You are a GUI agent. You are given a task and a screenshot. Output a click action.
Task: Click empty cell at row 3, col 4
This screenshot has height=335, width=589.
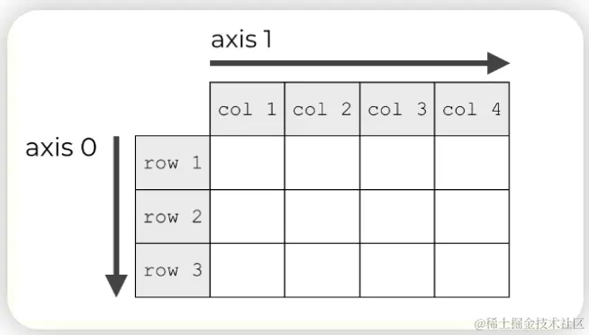472,270
